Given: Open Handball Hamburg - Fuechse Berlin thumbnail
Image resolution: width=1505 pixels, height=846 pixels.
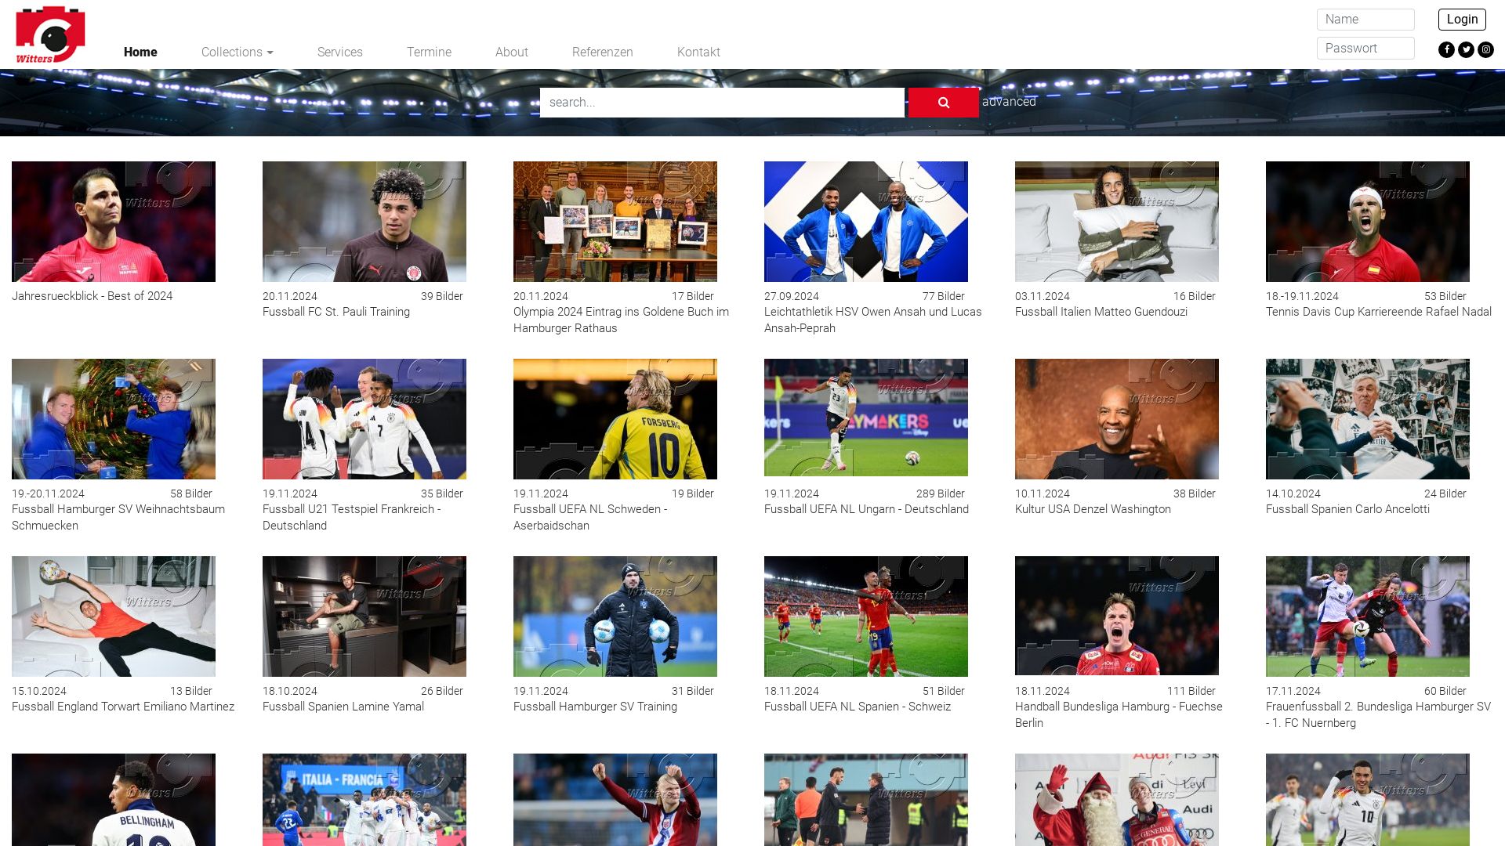Looking at the screenshot, I should pyautogui.click(x=1117, y=616).
